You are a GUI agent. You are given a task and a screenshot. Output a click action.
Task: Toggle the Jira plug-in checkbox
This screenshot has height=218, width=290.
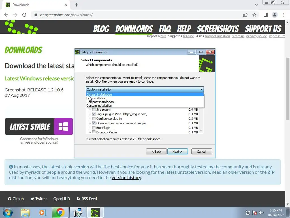[93, 110]
